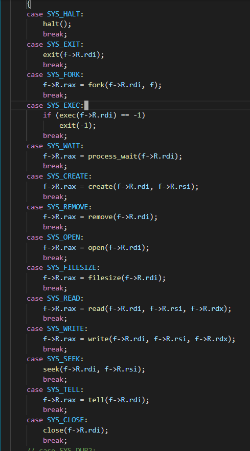Click the opening brace at top
This screenshot has height=451, width=250.
pyautogui.click(x=29, y=4)
